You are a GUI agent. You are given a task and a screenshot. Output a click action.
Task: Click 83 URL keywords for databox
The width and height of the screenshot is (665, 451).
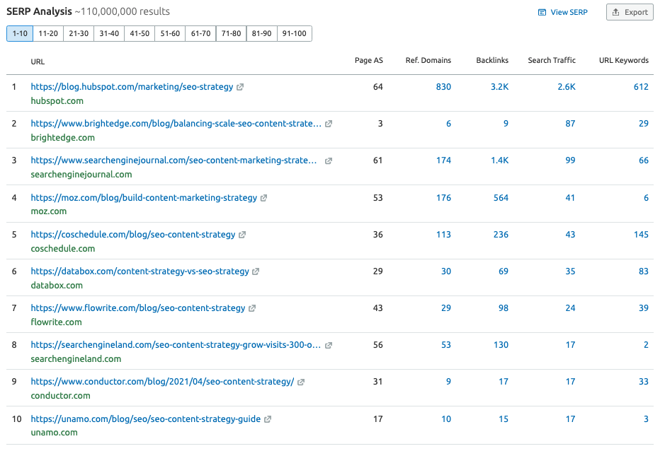644,271
